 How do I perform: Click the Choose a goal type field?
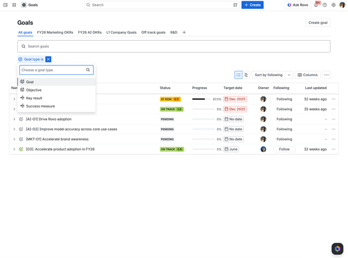tap(57, 70)
